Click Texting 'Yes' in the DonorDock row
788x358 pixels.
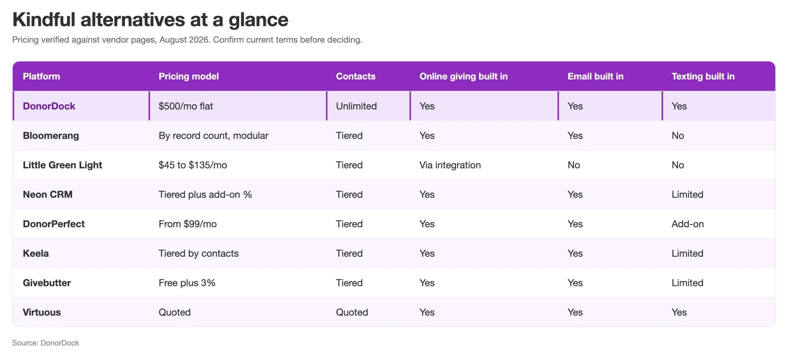(x=679, y=106)
